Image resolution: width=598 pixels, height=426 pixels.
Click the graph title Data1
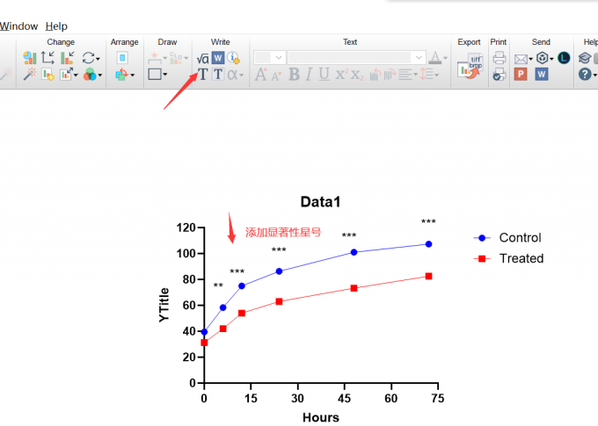pos(320,202)
